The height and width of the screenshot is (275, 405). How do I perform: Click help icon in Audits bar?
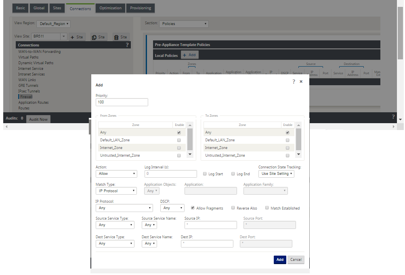(393, 116)
